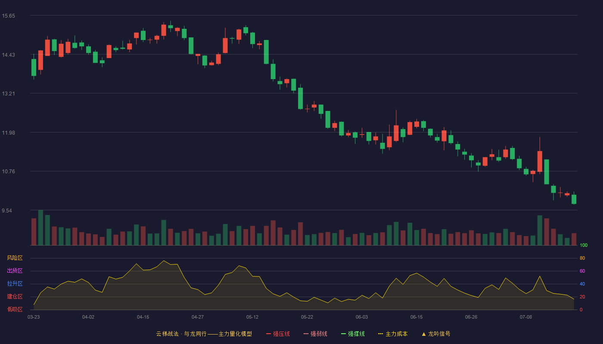The image size is (603, 344).
Task: Click the 14.43 price axis label
Action: (9, 55)
